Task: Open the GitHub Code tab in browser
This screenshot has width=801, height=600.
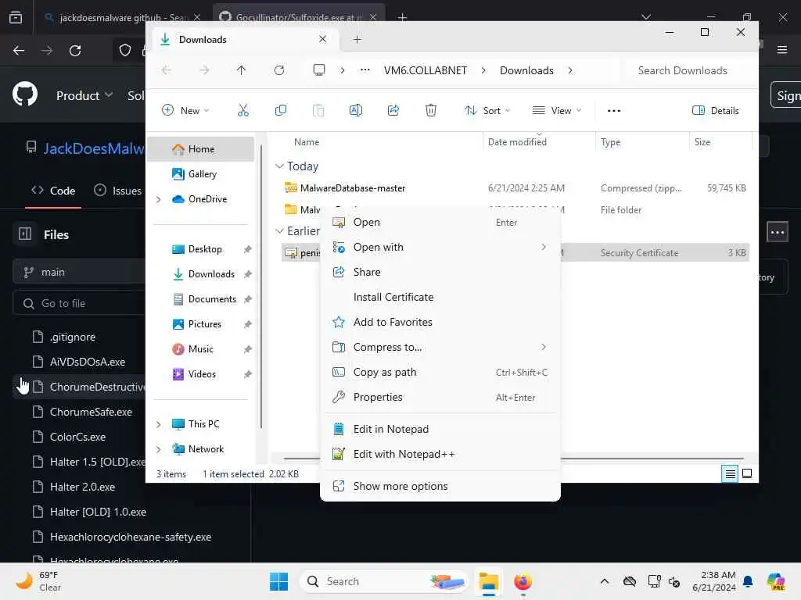Action: click(x=54, y=191)
